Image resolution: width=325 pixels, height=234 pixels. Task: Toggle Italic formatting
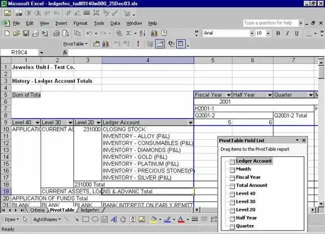(x=287, y=33)
